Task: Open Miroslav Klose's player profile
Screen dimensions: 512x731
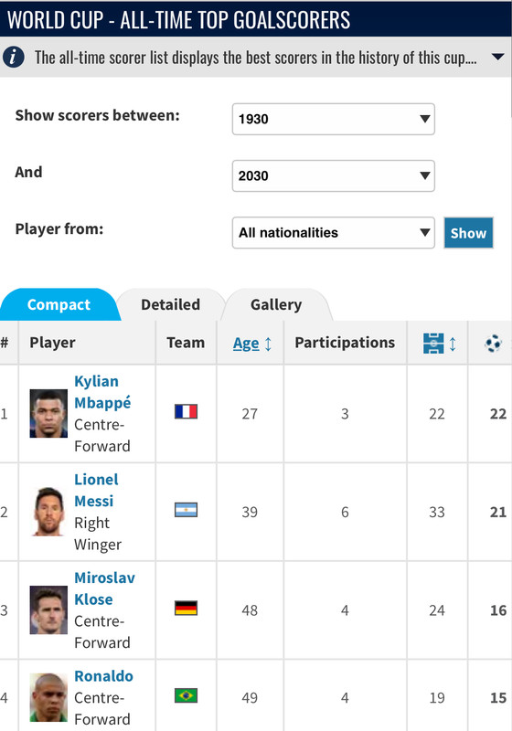Action: click(x=104, y=588)
